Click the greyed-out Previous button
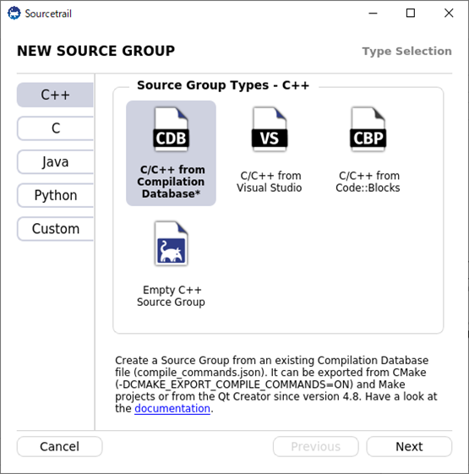Screen dimensions: 469x474 tap(316, 446)
